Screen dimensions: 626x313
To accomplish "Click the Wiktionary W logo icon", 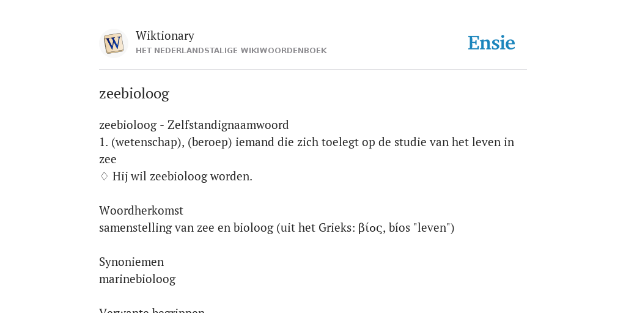I will pos(114,43).
